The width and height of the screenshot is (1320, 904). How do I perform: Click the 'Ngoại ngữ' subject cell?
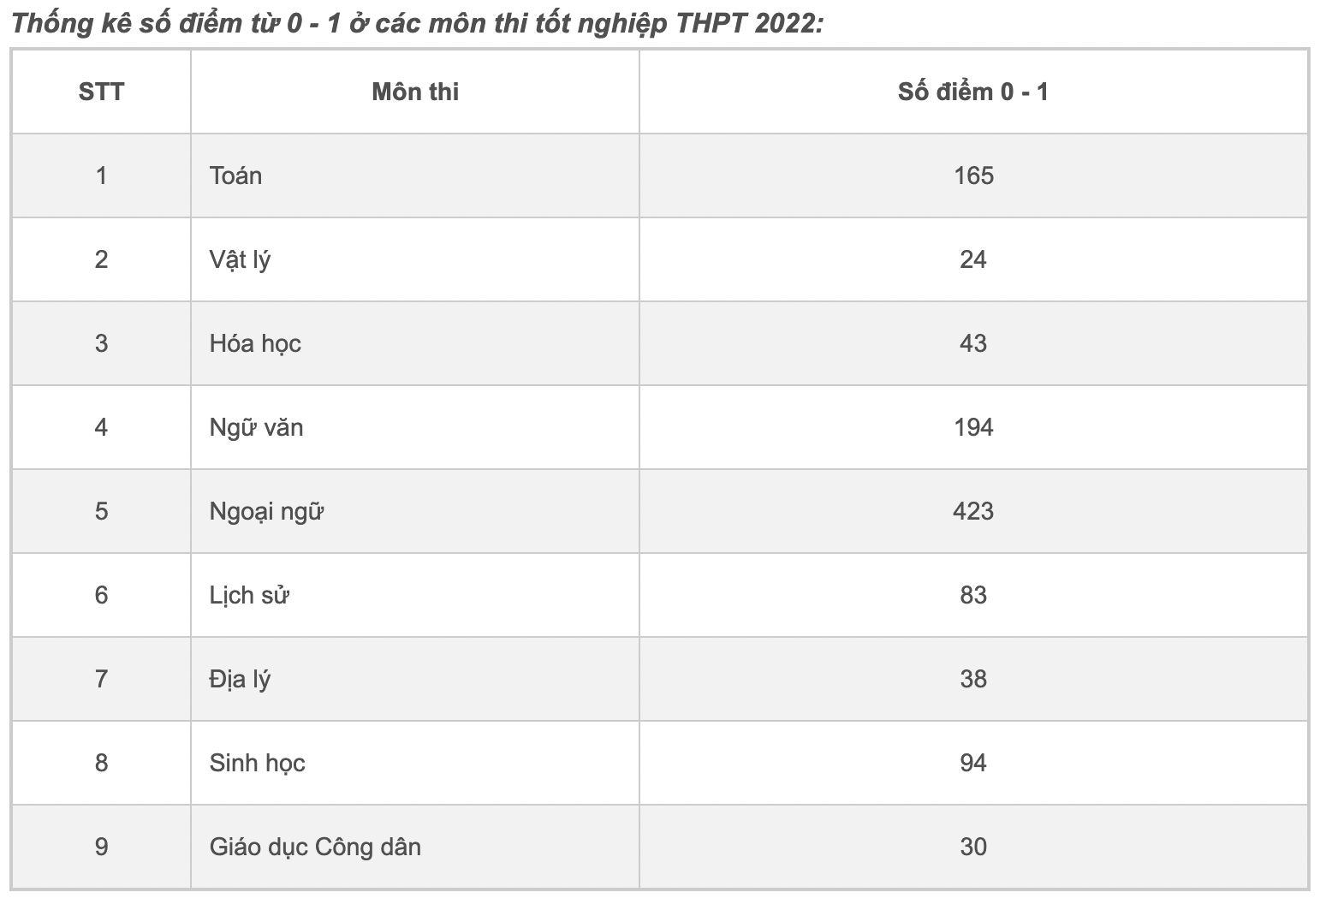[266, 511]
